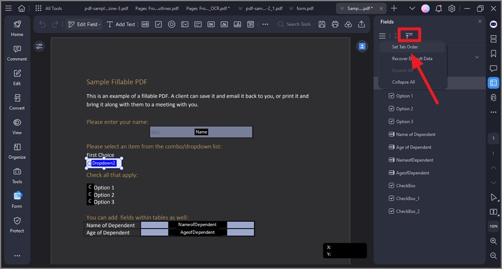Screen dimensions: 502x269
Task: Select the date field tool
Action: tap(250, 24)
